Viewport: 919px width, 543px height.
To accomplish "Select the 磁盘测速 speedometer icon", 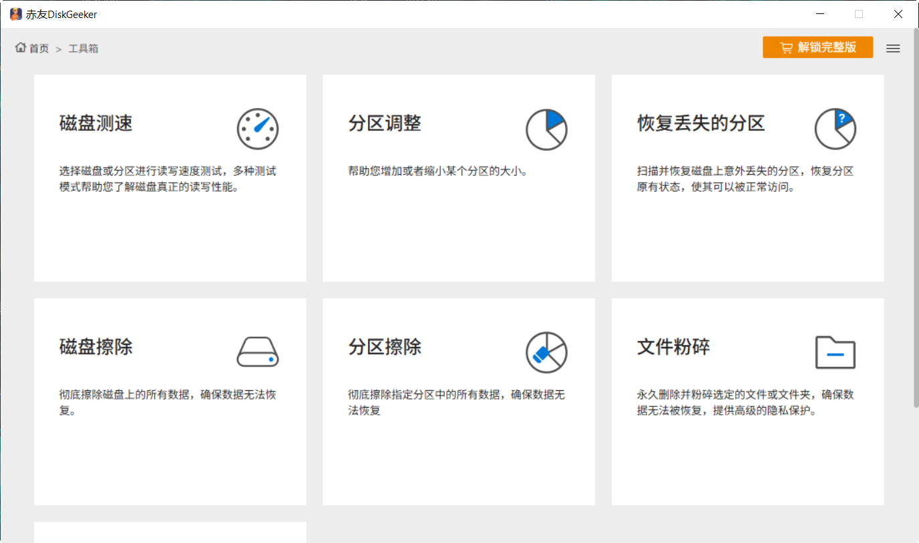I will click(257, 128).
